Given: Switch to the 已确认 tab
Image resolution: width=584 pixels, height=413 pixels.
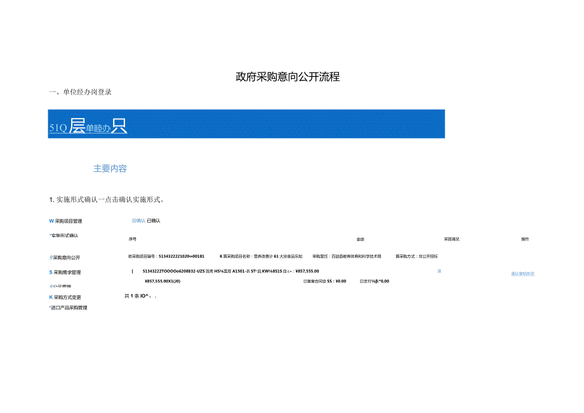Looking at the screenshot, I should (154, 221).
